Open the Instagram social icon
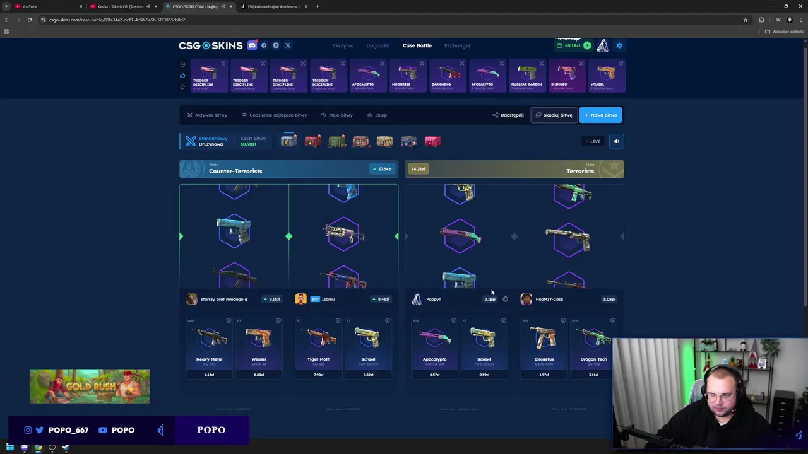The height and width of the screenshot is (454, 808). (276, 45)
